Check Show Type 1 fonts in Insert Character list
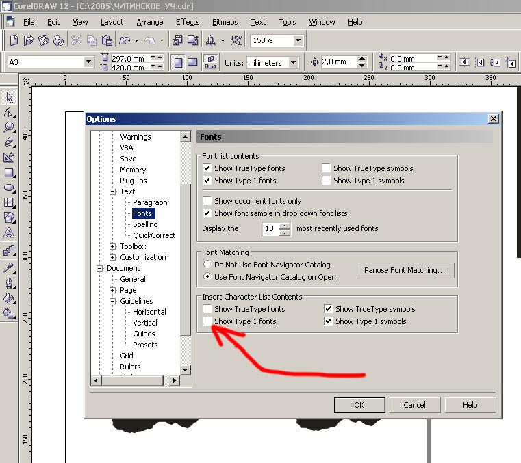521x463 pixels. pos(207,321)
